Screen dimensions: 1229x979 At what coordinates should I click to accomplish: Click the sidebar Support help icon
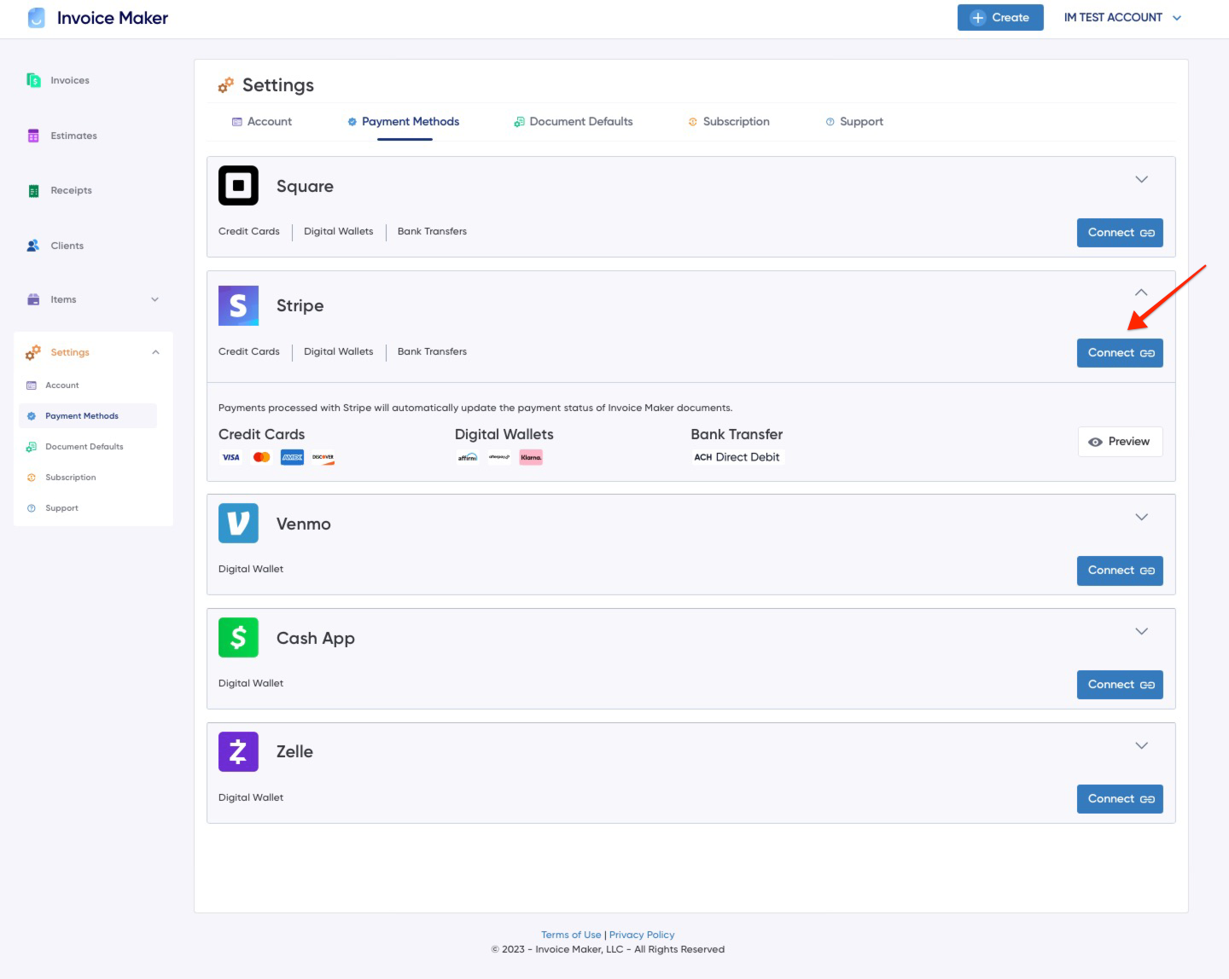[32, 508]
